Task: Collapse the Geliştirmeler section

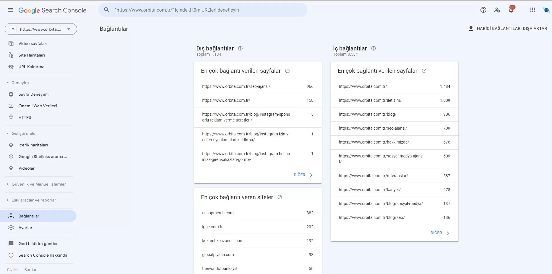Action: point(8,133)
